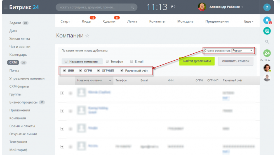
Task: Open Приложения in sidebar
Action: [20, 110]
